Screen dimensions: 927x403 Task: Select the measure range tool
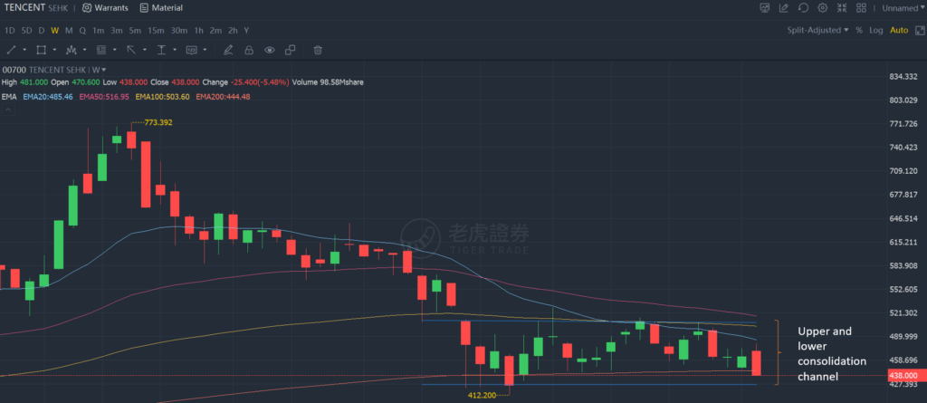click(x=161, y=50)
